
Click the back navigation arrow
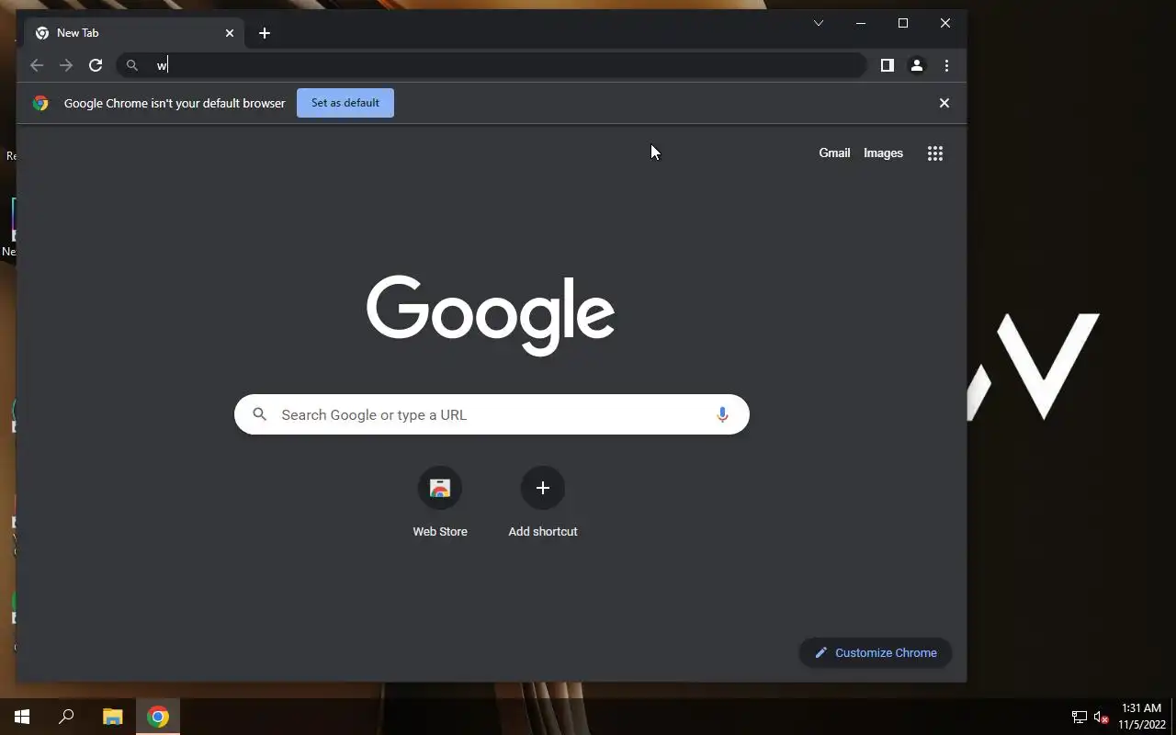point(37,65)
